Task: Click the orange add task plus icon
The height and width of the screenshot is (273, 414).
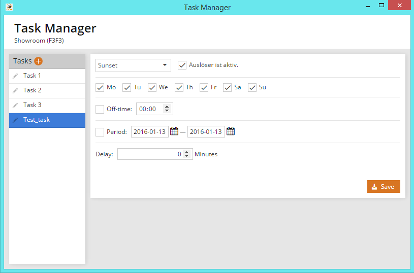Action: pos(39,61)
